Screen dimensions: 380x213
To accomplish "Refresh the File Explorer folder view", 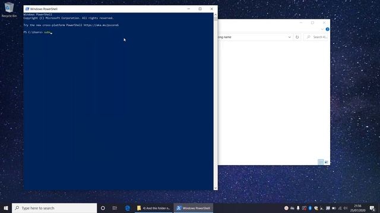I will click(x=297, y=37).
